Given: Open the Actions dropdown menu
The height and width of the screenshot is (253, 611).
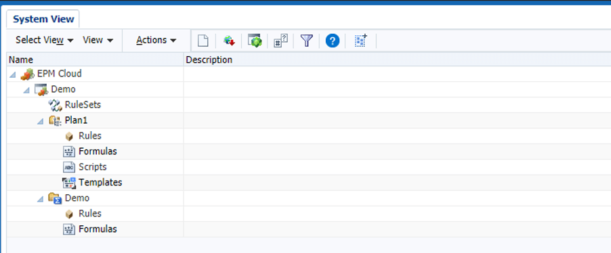Looking at the screenshot, I should (x=156, y=40).
